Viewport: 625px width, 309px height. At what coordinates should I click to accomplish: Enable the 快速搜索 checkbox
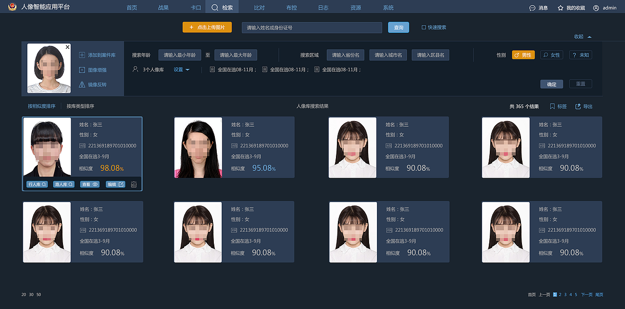point(424,27)
